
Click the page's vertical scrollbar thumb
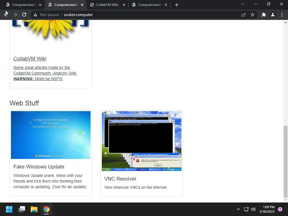click(x=285, y=161)
